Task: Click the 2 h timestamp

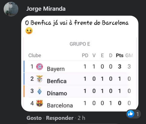Action: [x=81, y=118]
